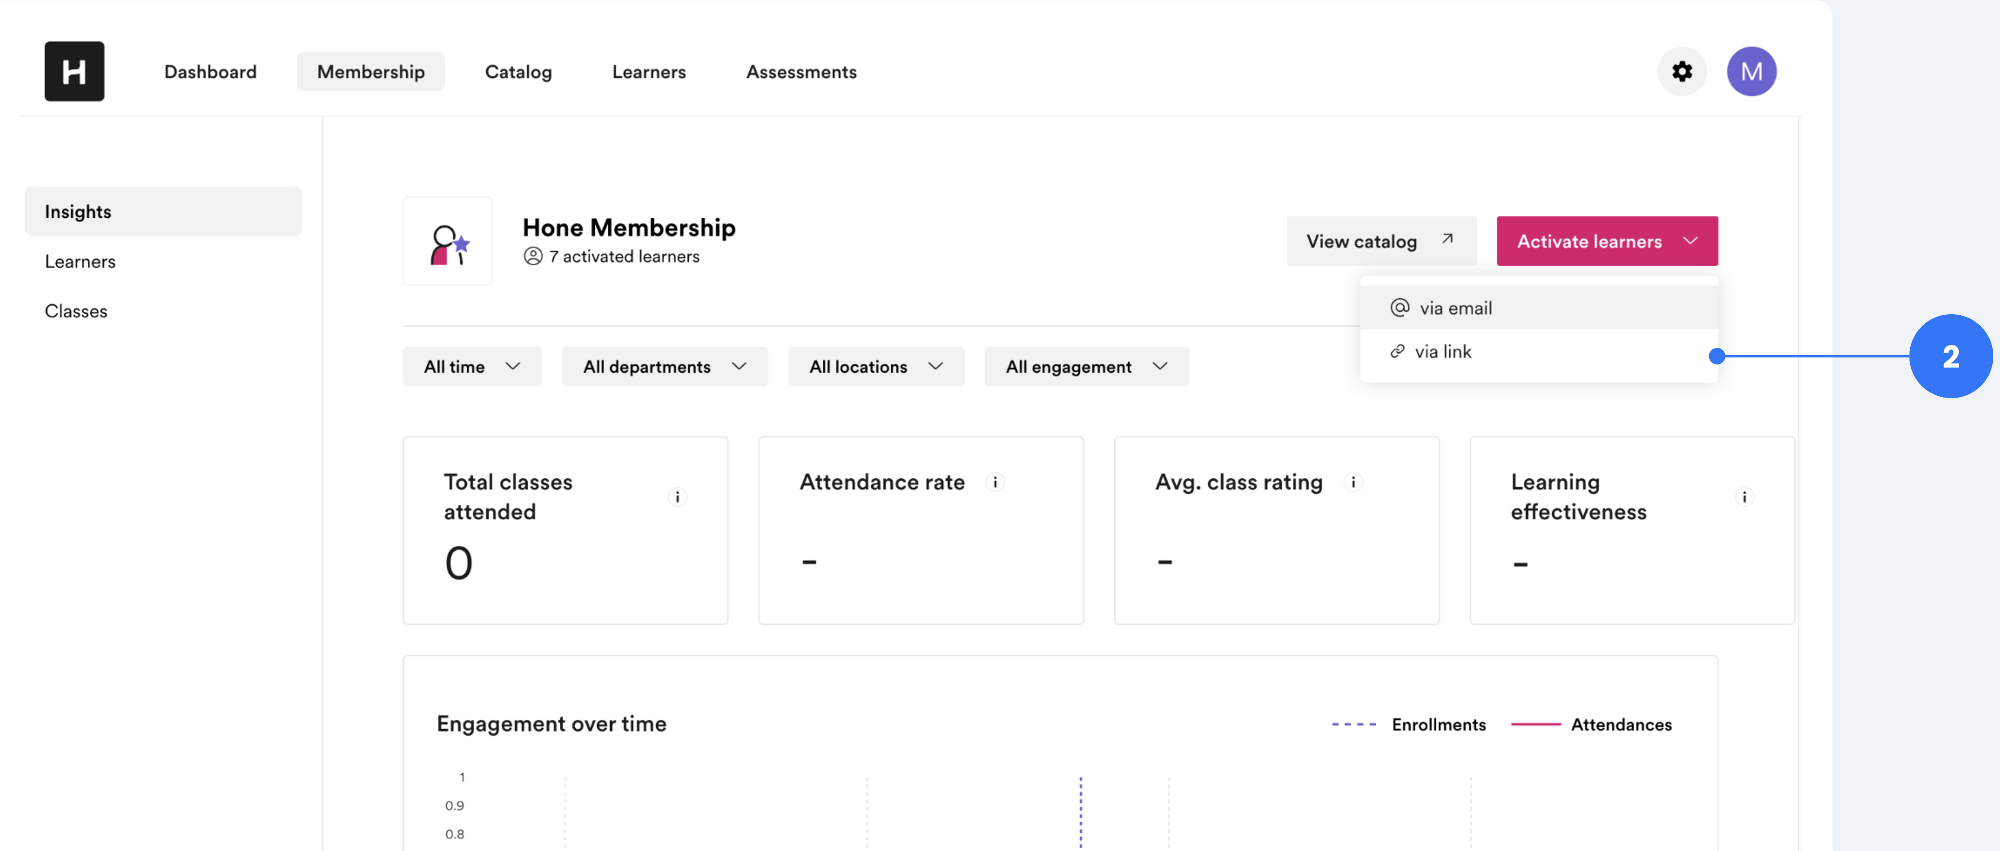Open the All departments filter dropdown
This screenshot has width=2000, height=851.
[x=664, y=366]
